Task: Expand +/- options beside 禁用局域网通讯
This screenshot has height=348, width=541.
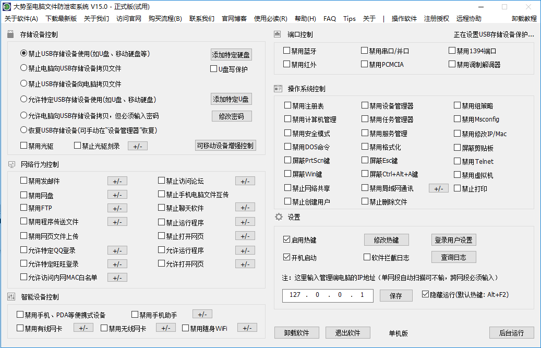Action: 438,188
